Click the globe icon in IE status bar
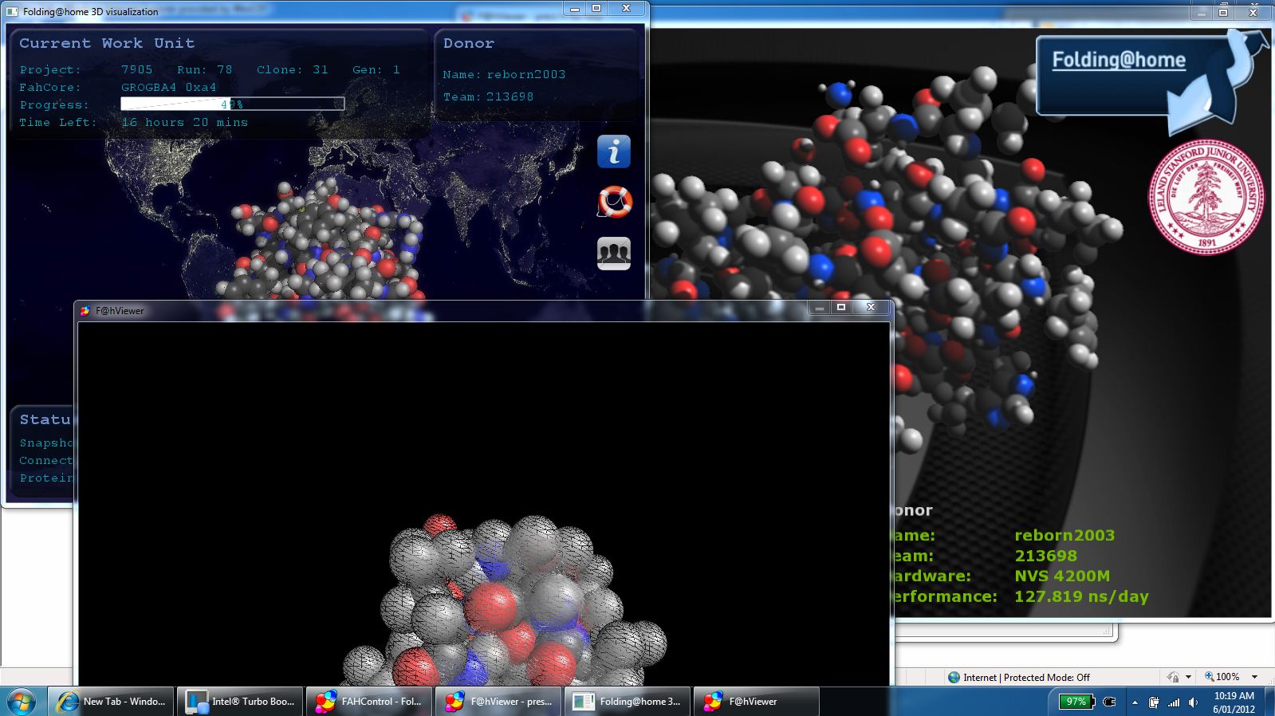1275x716 pixels. pos(954,677)
